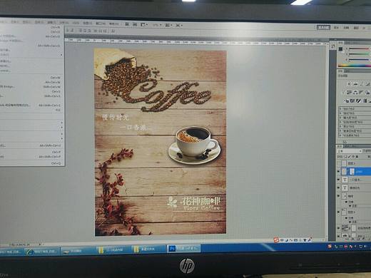Viewport: 371px width, 278px height.
Task: Lock layer position with the move lock icon
Action: click(x=353, y=157)
